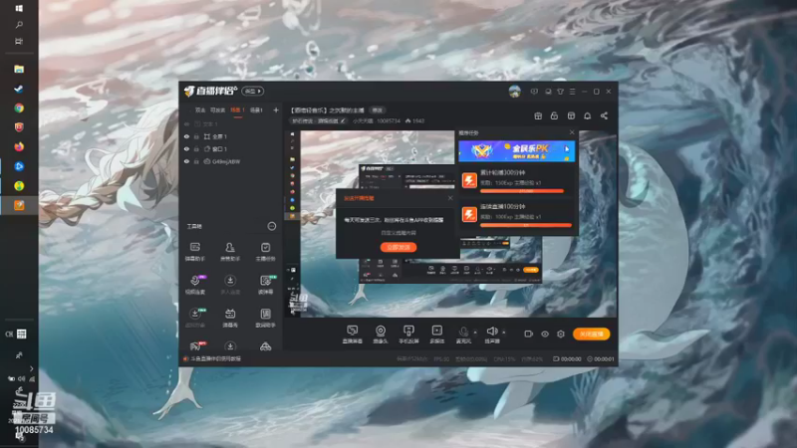Hide the 全屏 1 source
Image resolution: width=797 pixels, height=448 pixels.
coord(186,136)
